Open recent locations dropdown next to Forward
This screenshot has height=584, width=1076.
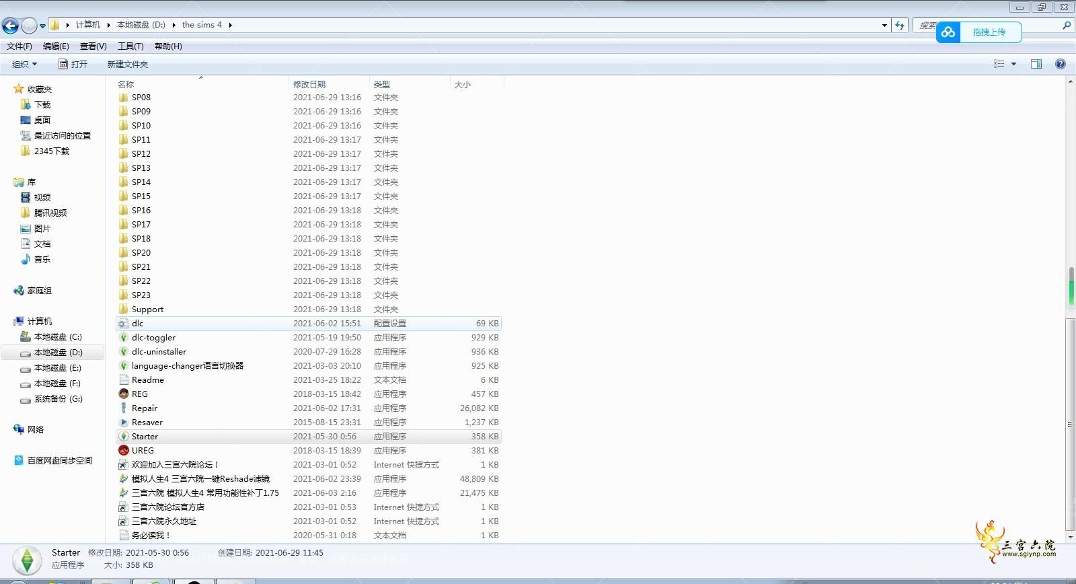pyautogui.click(x=42, y=26)
